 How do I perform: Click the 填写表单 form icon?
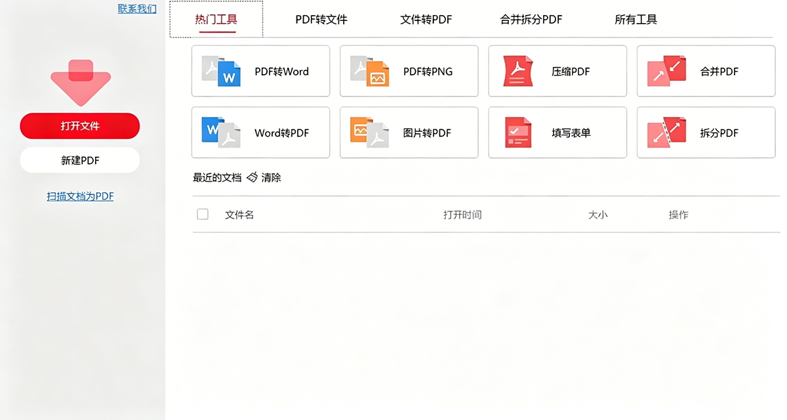tap(518, 132)
